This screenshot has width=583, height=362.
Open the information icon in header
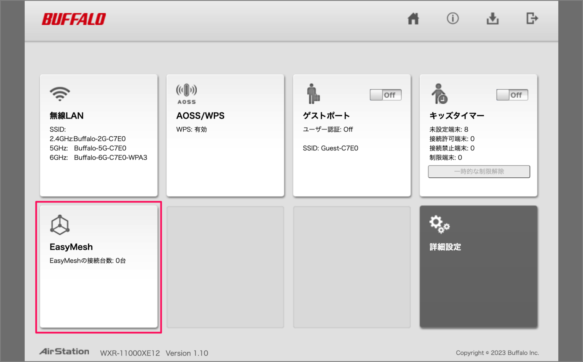(x=452, y=19)
